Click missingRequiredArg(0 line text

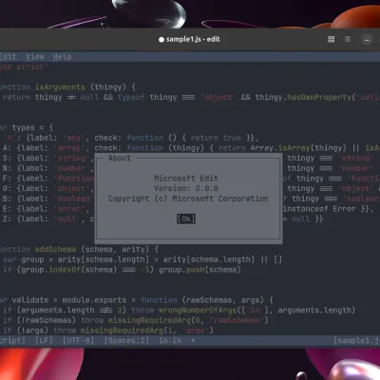click(154, 320)
